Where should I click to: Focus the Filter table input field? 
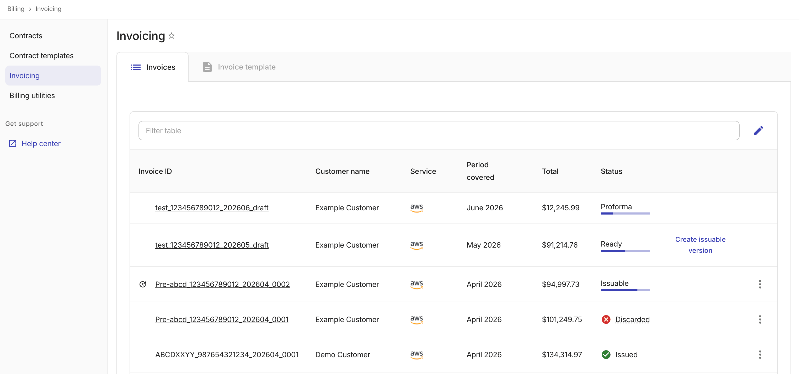(x=439, y=131)
